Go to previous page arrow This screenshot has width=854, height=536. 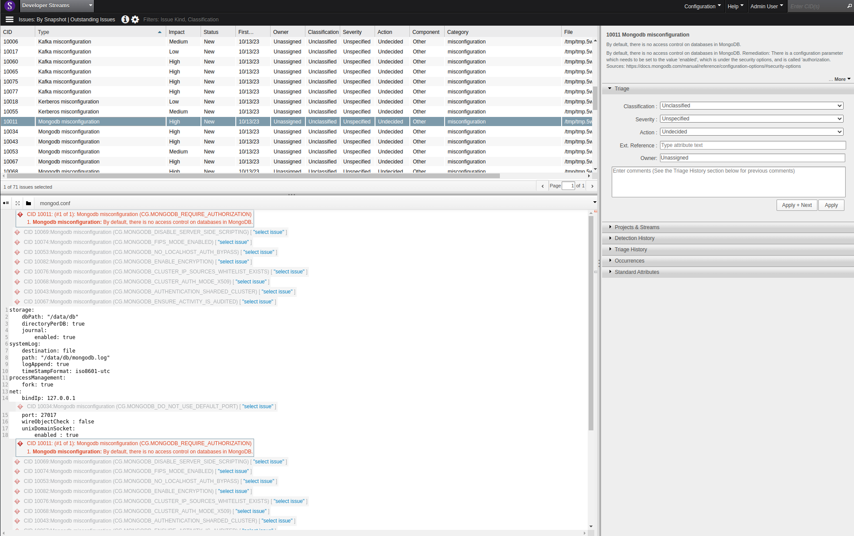543,186
